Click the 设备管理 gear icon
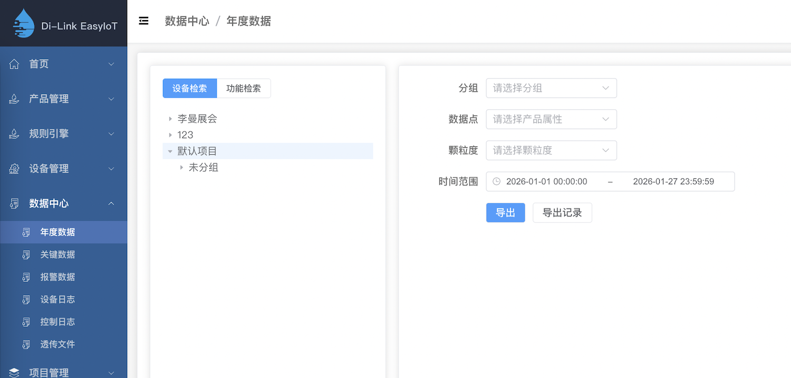Viewport: 791px width, 378px height. pos(14,169)
